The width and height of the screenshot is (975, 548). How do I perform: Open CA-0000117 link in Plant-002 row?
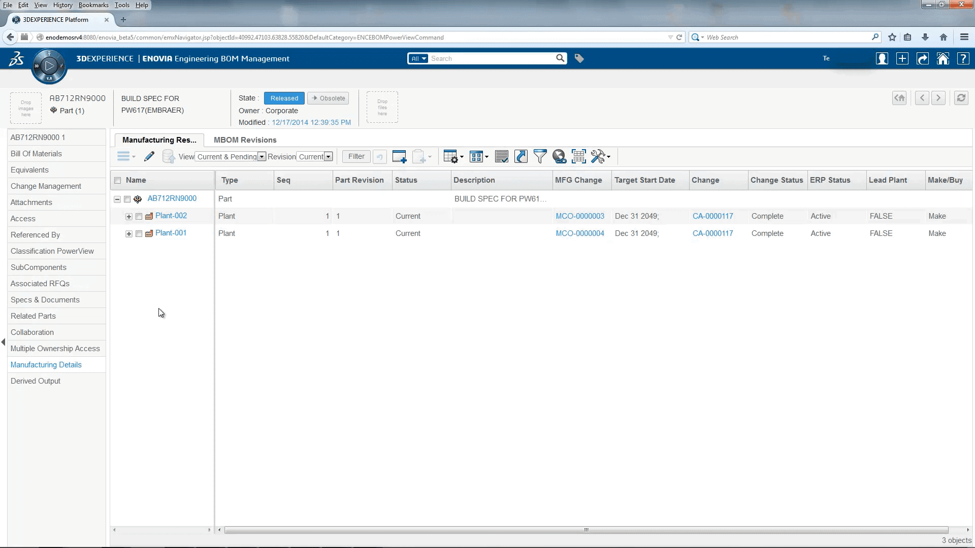[712, 216]
